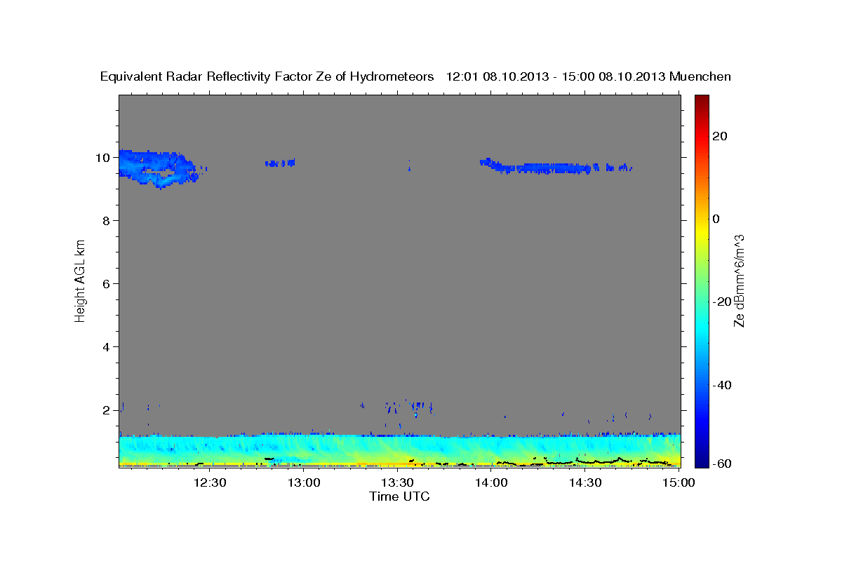Click the 15:00 time tick label

coord(679,482)
